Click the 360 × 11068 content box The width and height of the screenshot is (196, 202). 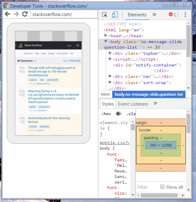point(161,145)
